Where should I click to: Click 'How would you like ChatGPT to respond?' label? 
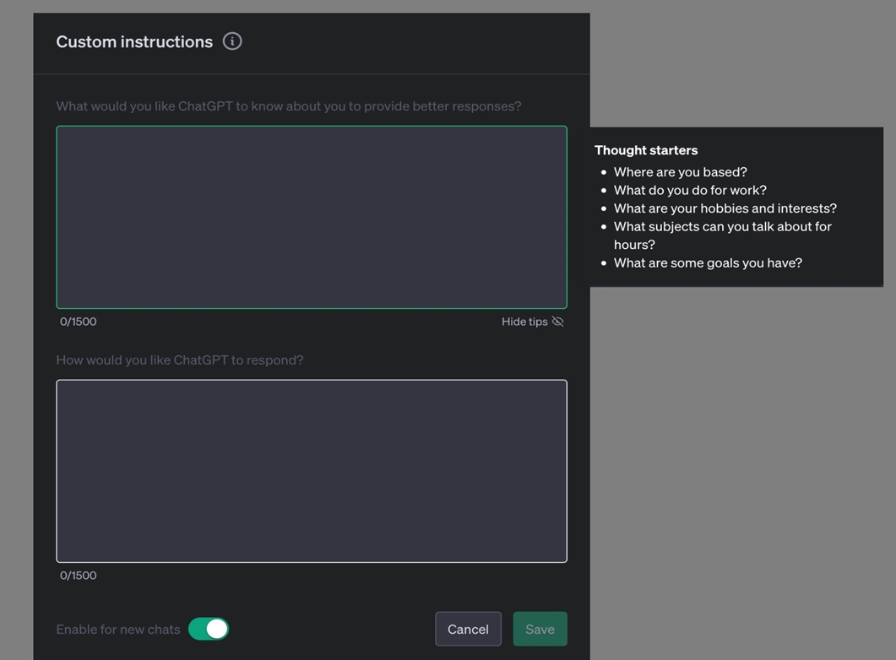(x=180, y=360)
